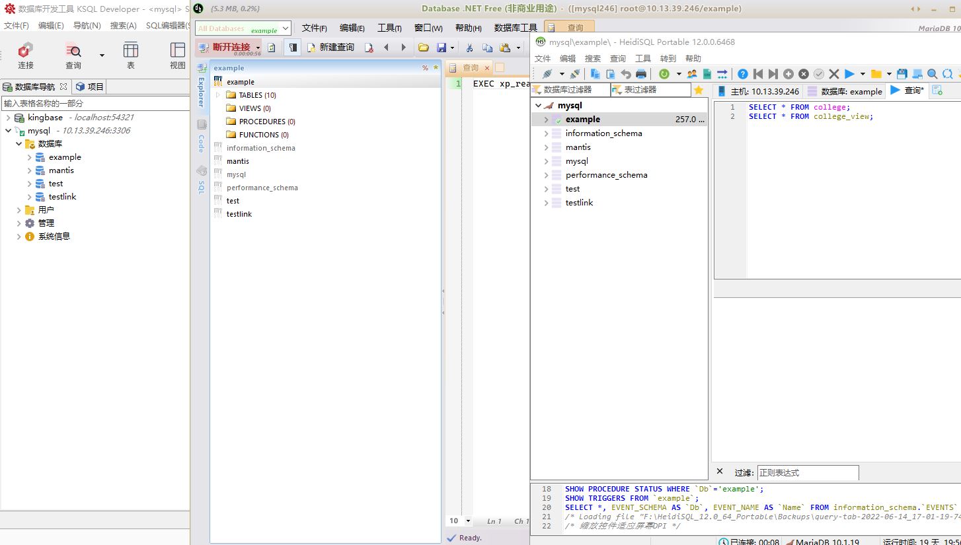Toggle the favorites star filter in HeidiSQL
The width and height of the screenshot is (961, 545).
point(699,90)
